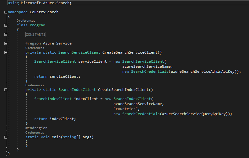Select the SearchServiceClient return type in method signature
249x158 pixels.
pos(79,52)
